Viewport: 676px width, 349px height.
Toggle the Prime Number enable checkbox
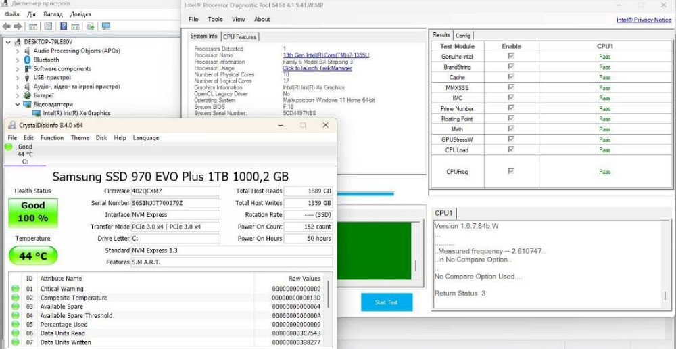click(x=511, y=108)
